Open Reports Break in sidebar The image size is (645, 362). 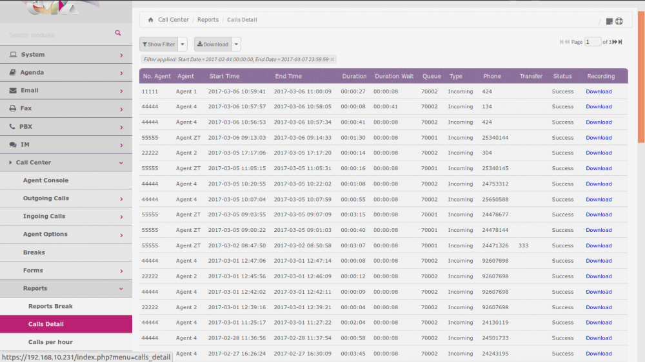pyautogui.click(x=50, y=307)
